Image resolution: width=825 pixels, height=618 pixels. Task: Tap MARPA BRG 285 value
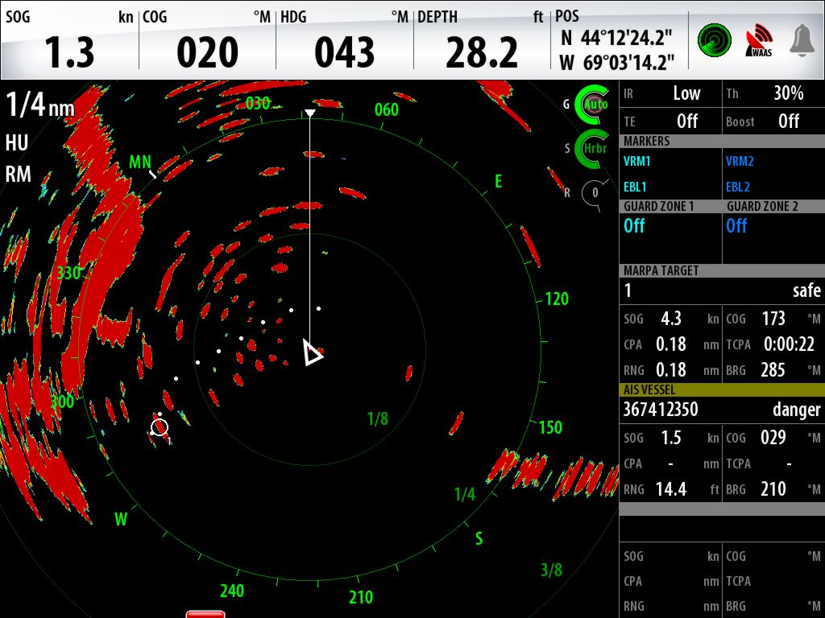(773, 370)
